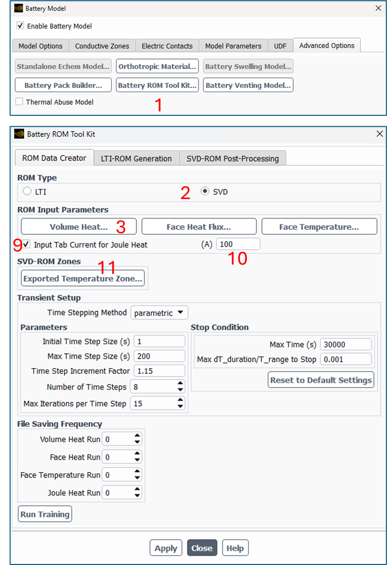The image size is (387, 565).
Task: Expand the Time Stepping Method dropdown
Action: [x=159, y=313]
